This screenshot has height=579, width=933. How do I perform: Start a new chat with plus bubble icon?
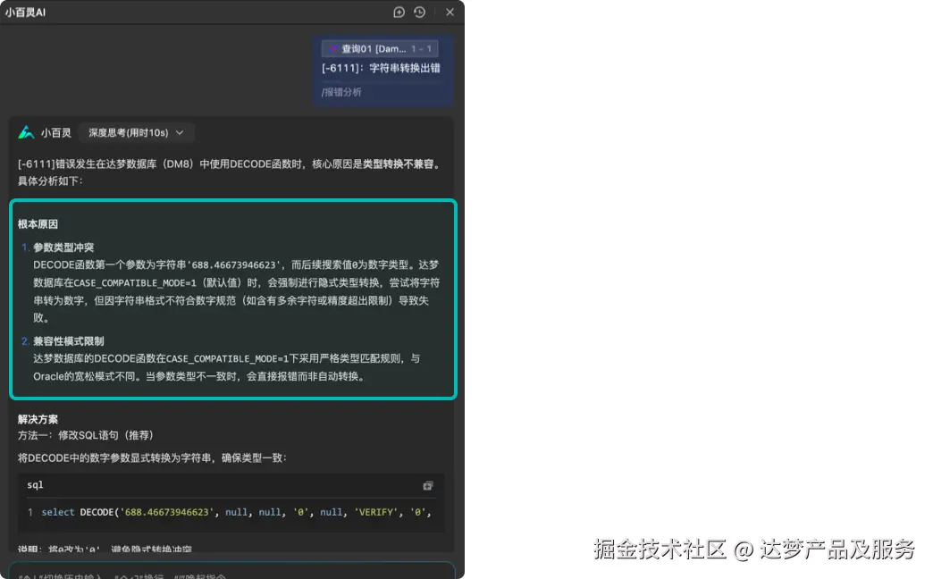pos(399,12)
